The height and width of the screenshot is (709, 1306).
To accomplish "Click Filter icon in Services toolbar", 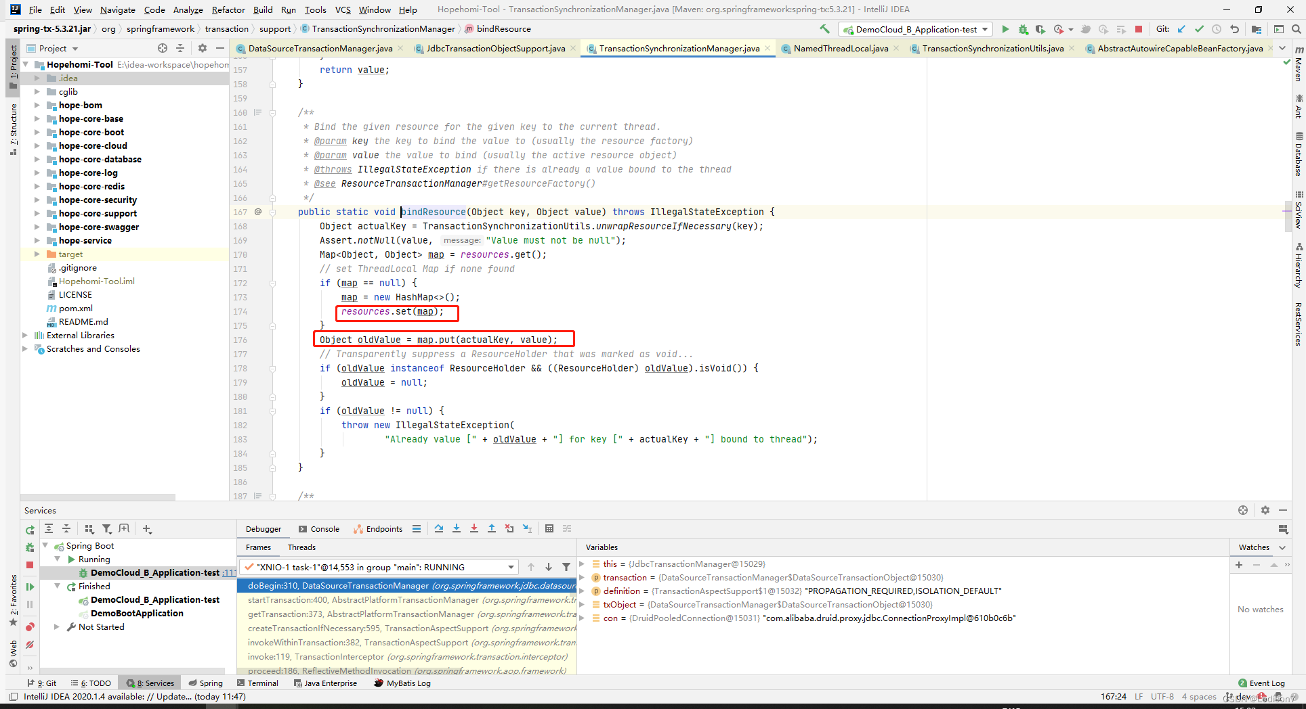I will (x=106, y=528).
